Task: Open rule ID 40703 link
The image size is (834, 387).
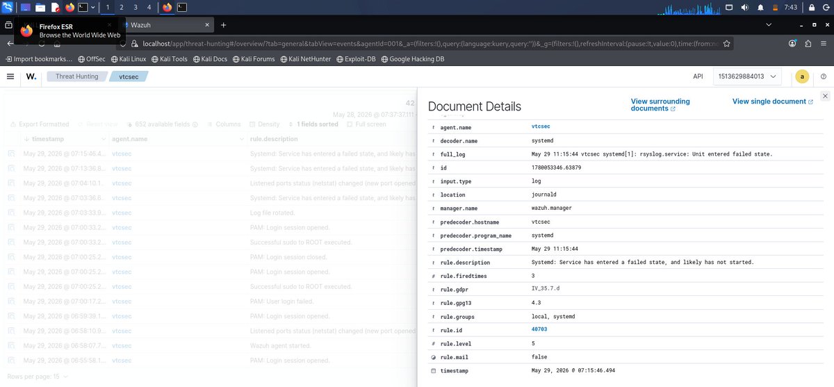Action: pyautogui.click(x=539, y=329)
